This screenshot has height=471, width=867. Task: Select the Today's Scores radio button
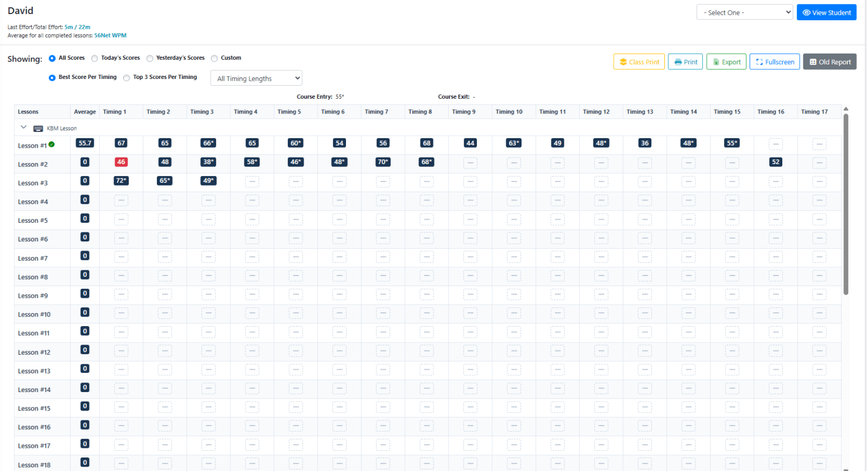[95, 58]
